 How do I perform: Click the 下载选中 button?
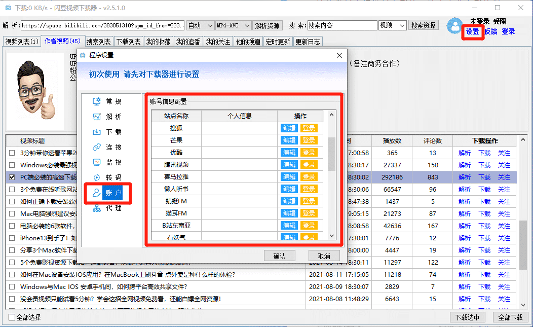pyautogui.click(x=468, y=317)
